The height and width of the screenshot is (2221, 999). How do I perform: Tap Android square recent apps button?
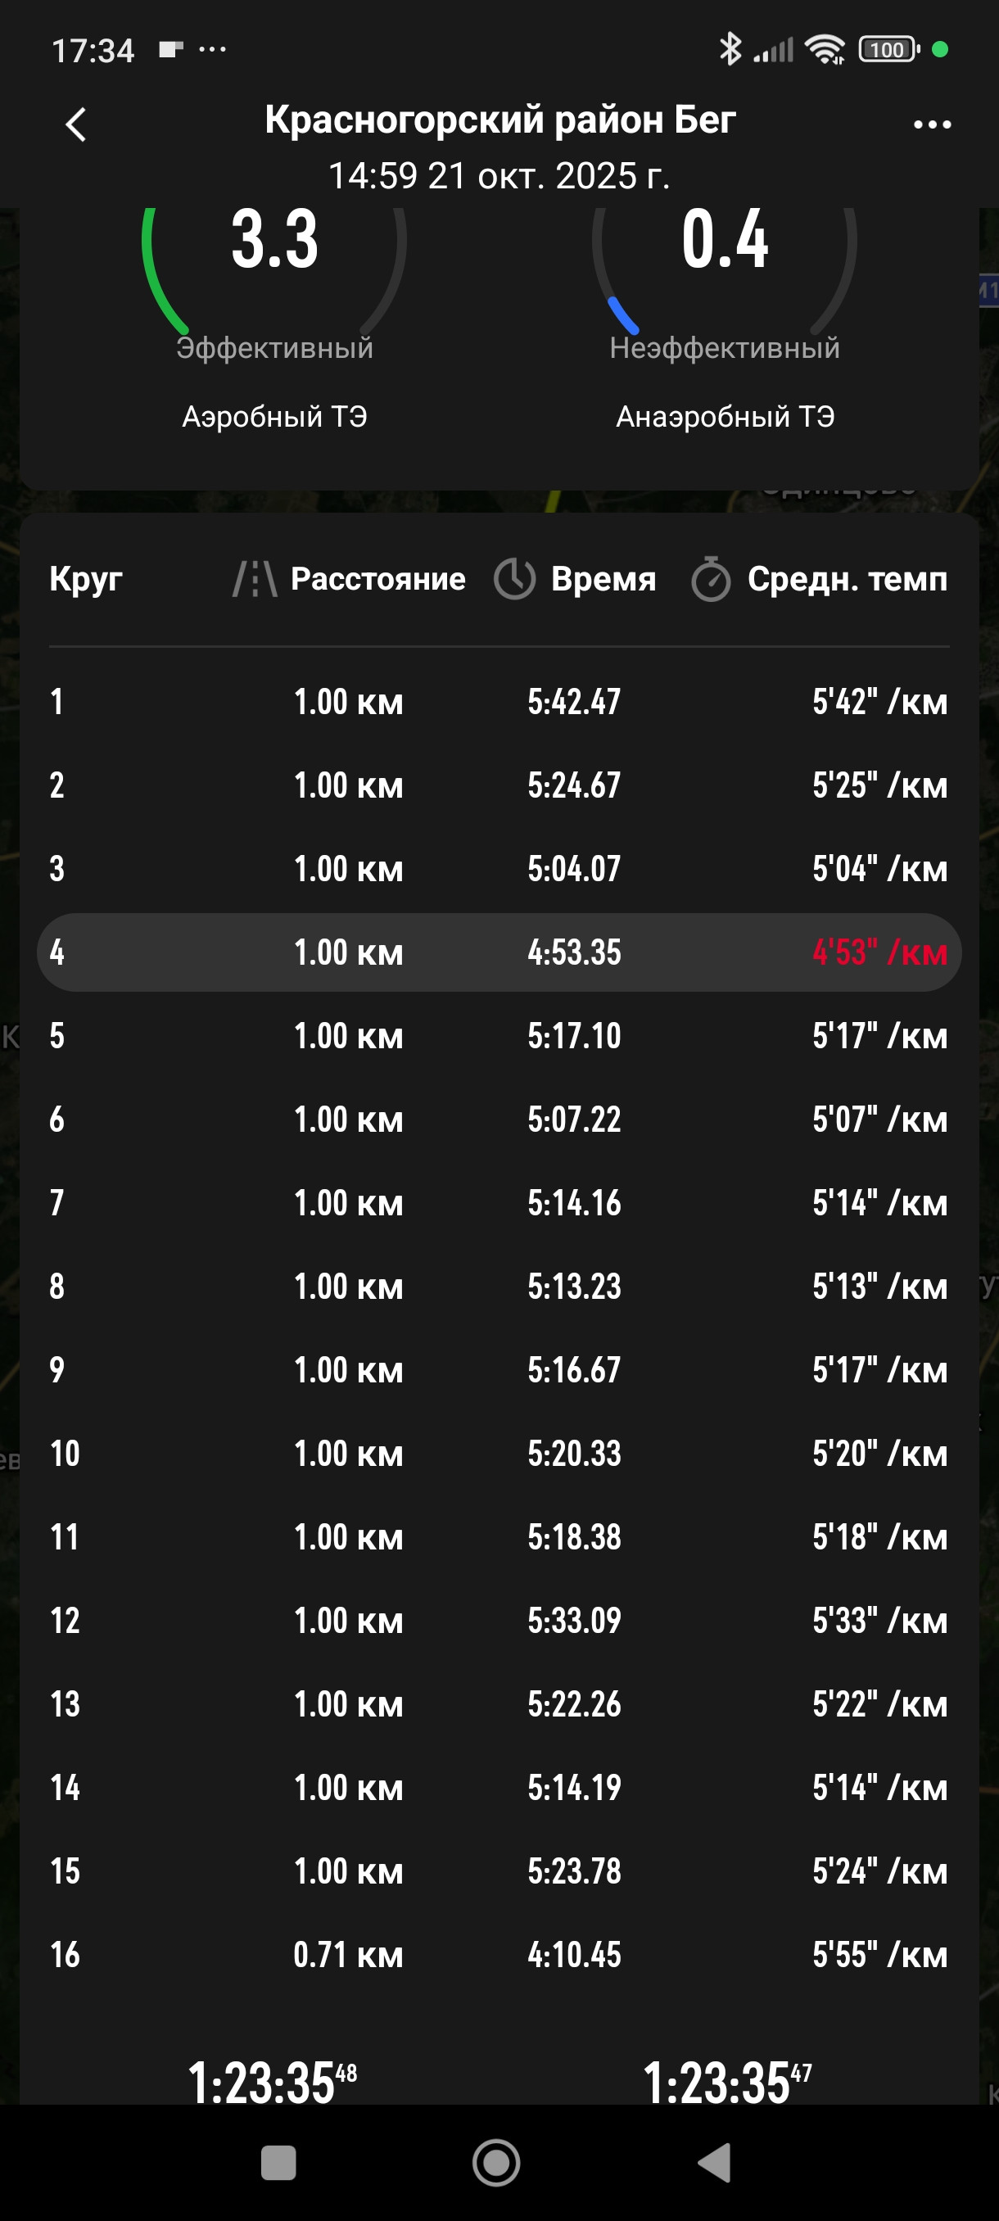pyautogui.click(x=278, y=2162)
